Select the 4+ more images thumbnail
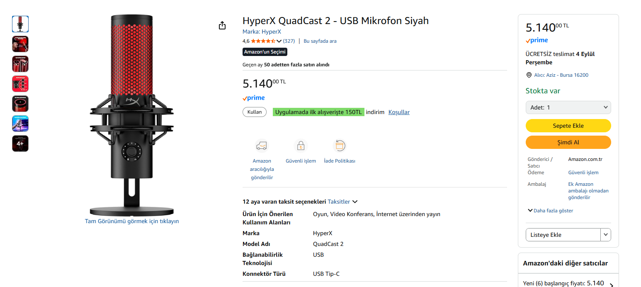 pos(20,143)
